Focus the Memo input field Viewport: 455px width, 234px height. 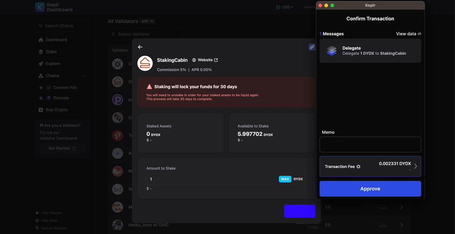pos(370,144)
